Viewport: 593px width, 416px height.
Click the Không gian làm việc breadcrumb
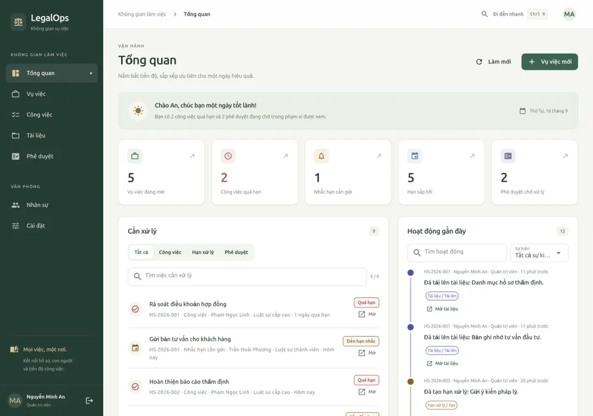point(142,14)
